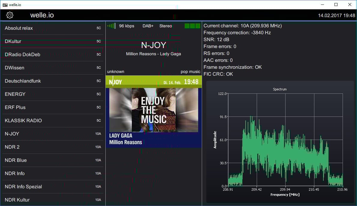Maximize the welle.io window

(336, 5)
